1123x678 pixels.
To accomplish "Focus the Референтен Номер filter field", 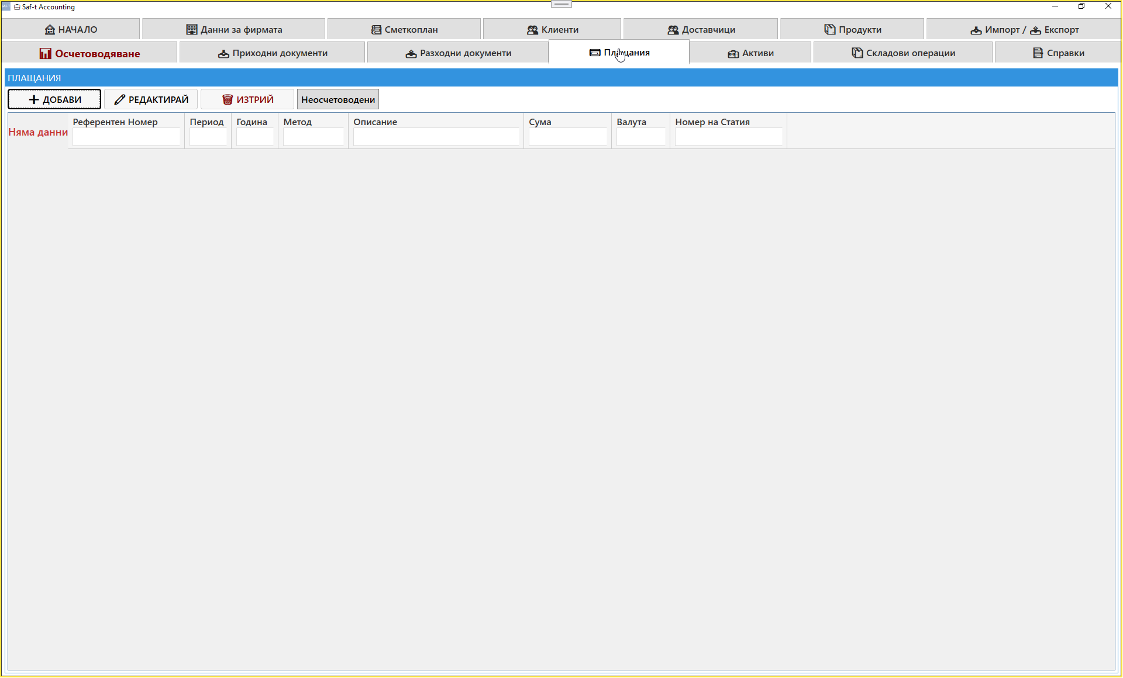I will coord(126,137).
